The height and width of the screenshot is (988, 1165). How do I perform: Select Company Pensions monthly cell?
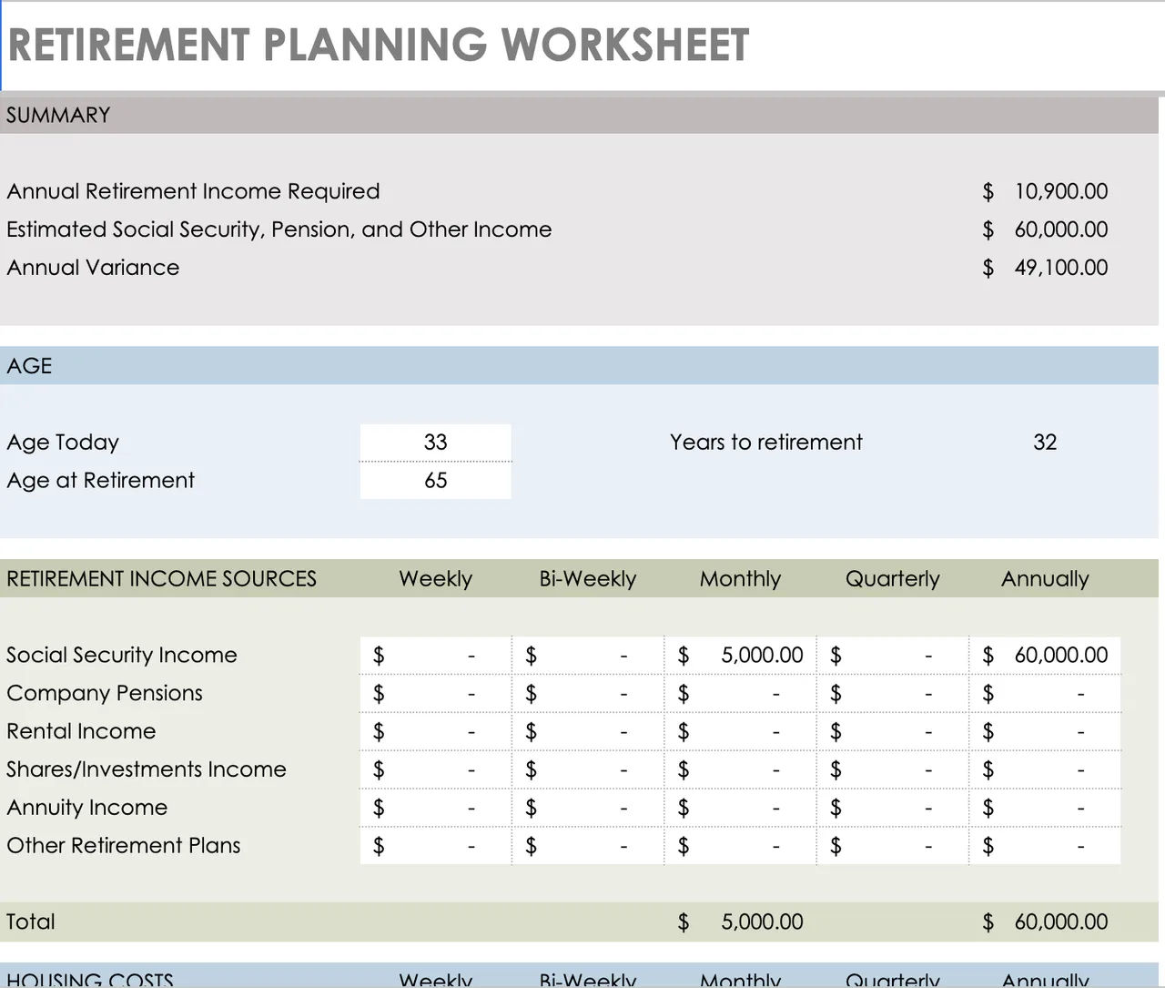click(740, 694)
